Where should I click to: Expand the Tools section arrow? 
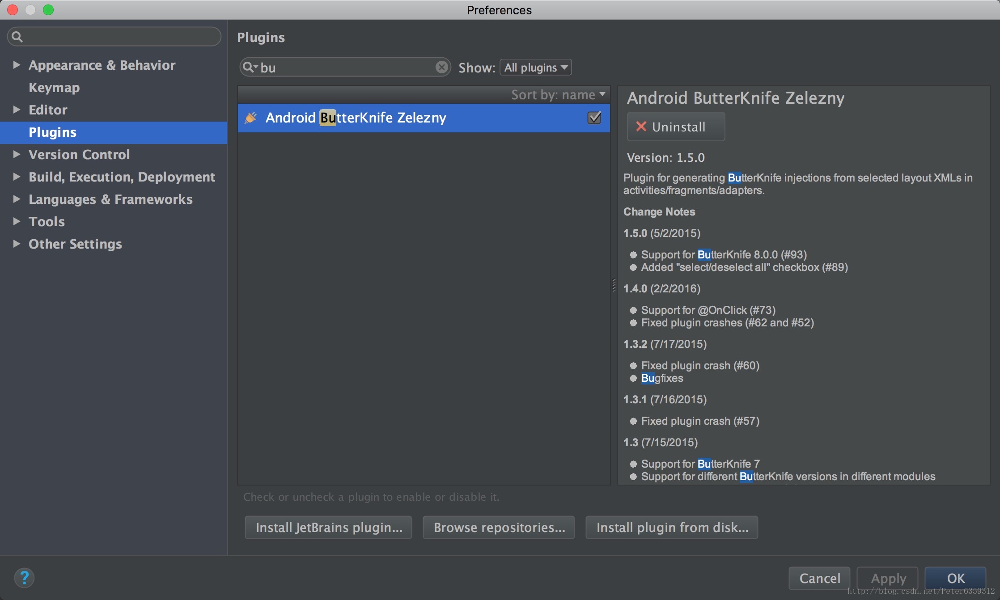(x=17, y=221)
